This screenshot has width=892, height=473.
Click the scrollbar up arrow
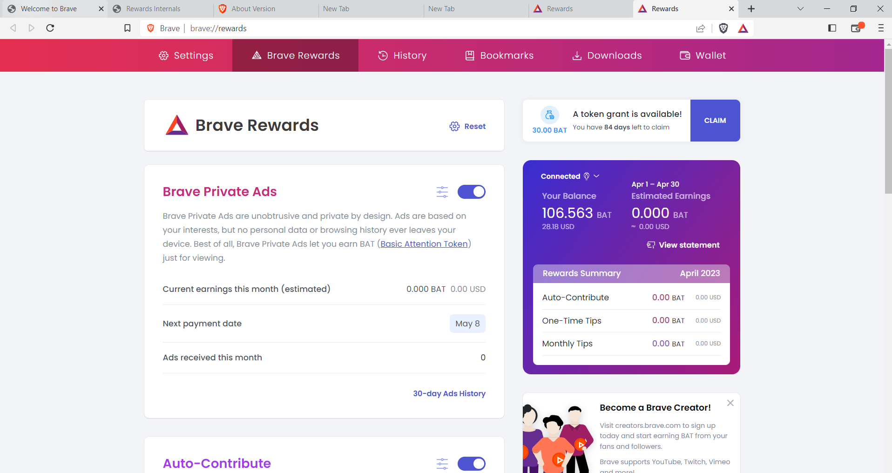pos(888,45)
